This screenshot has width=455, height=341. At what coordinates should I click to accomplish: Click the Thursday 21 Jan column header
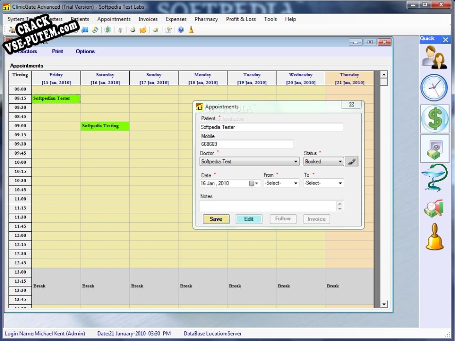pos(349,78)
